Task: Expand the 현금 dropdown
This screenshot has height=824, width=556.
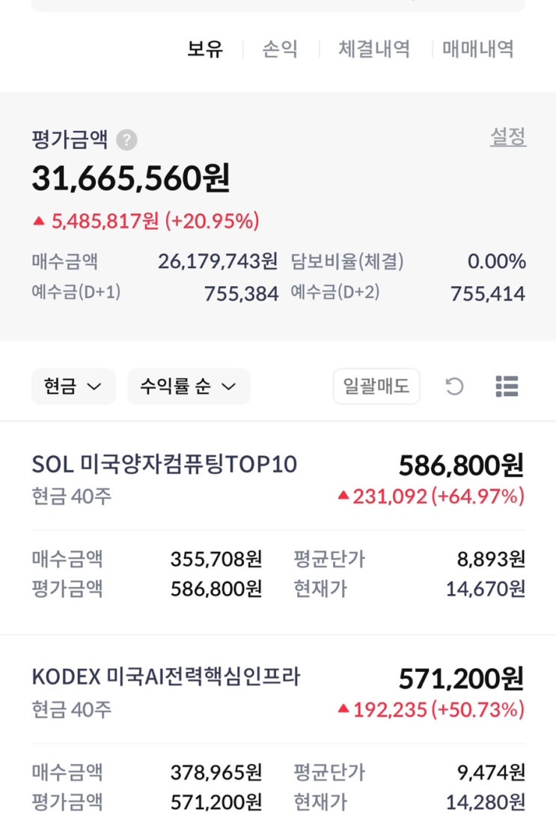Action: tap(73, 387)
